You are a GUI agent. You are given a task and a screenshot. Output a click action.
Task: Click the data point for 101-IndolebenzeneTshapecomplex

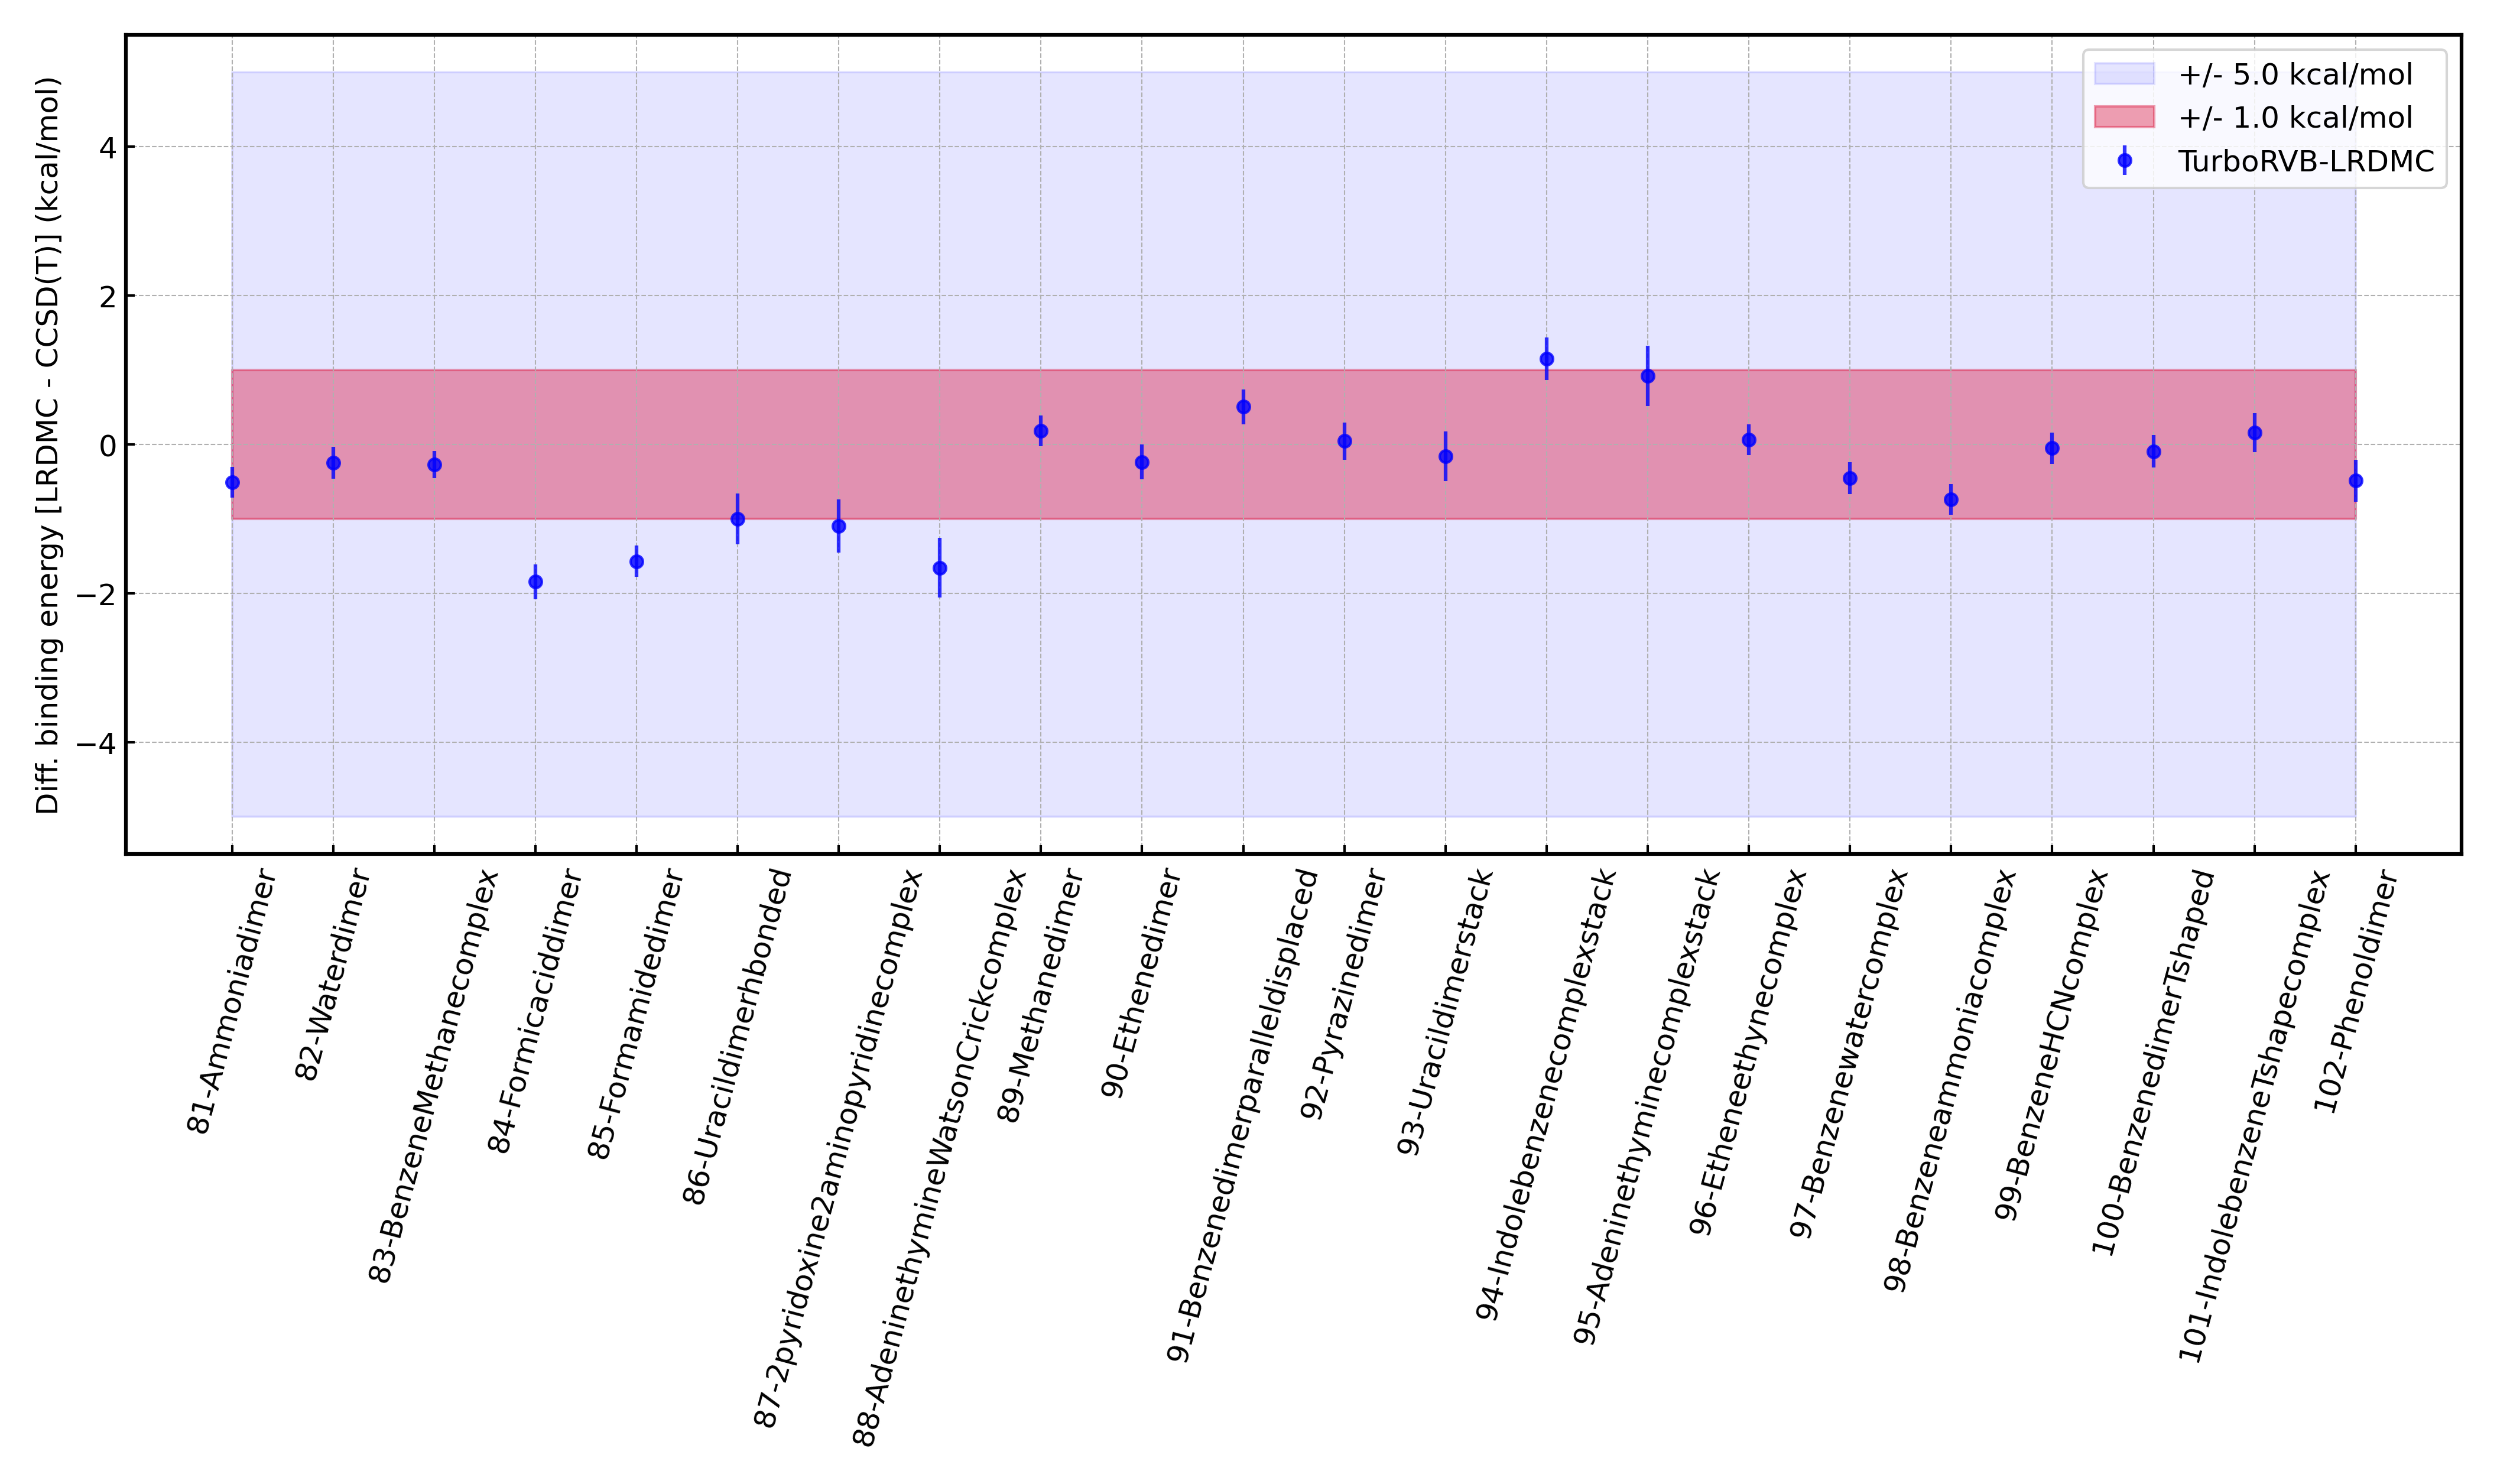click(x=2254, y=433)
